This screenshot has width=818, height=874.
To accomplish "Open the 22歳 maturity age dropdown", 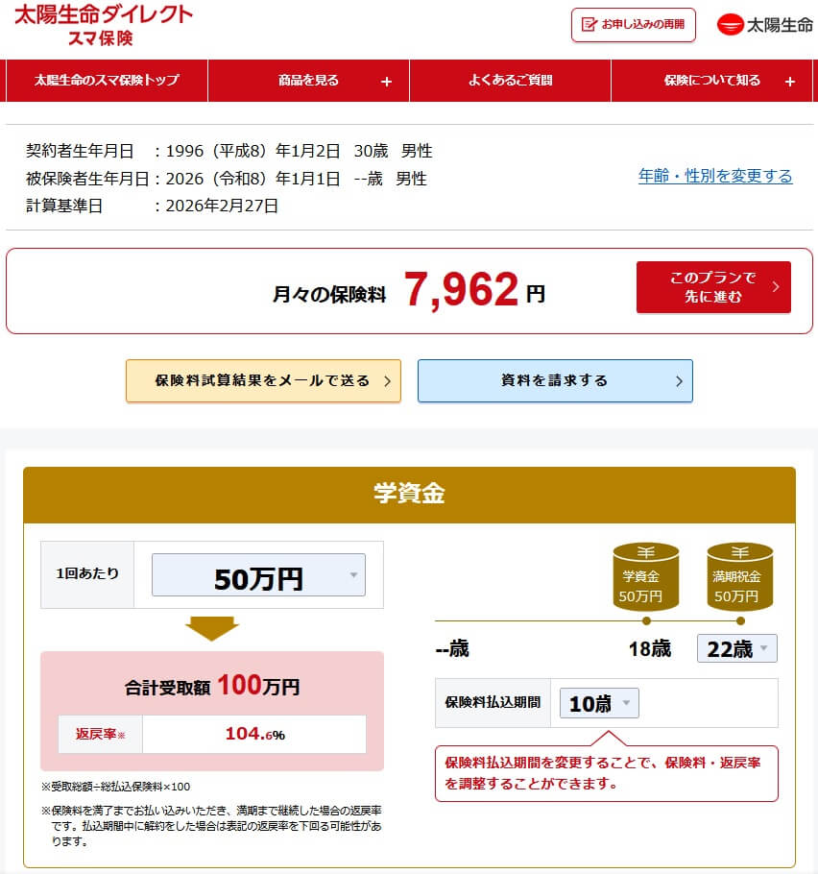I will click(x=736, y=648).
